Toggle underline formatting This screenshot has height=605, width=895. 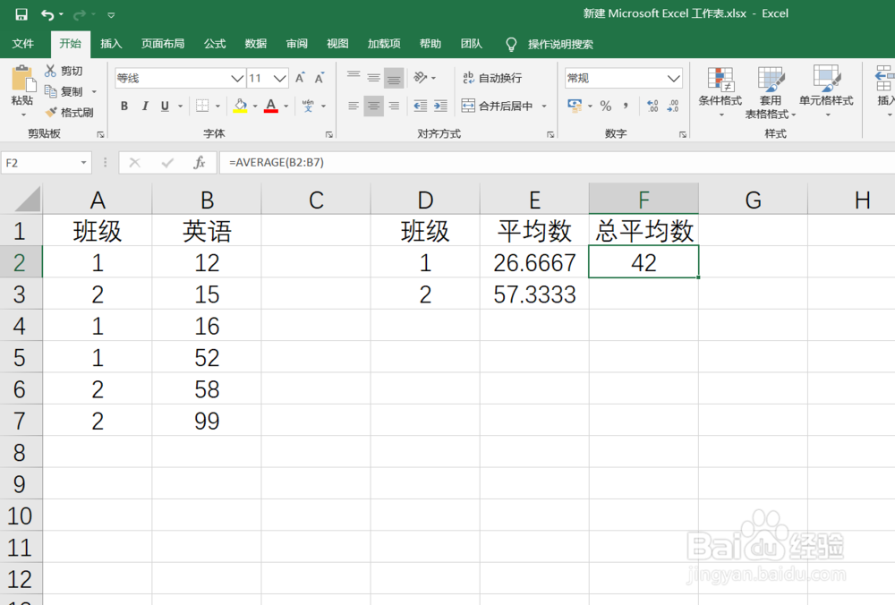[x=162, y=106]
